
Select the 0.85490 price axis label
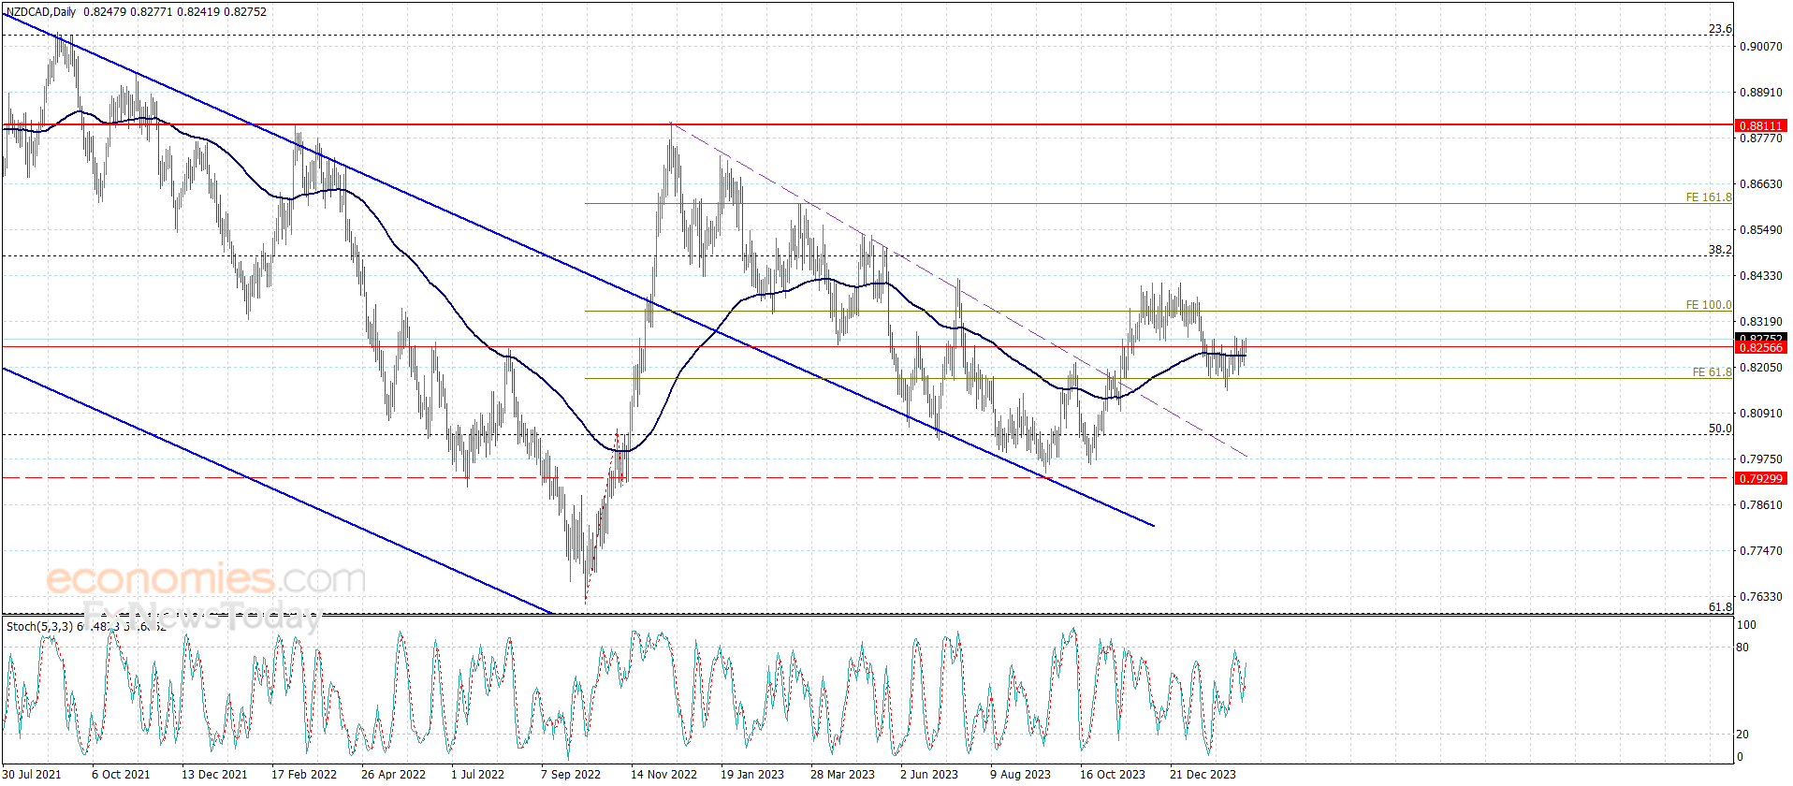click(1760, 230)
